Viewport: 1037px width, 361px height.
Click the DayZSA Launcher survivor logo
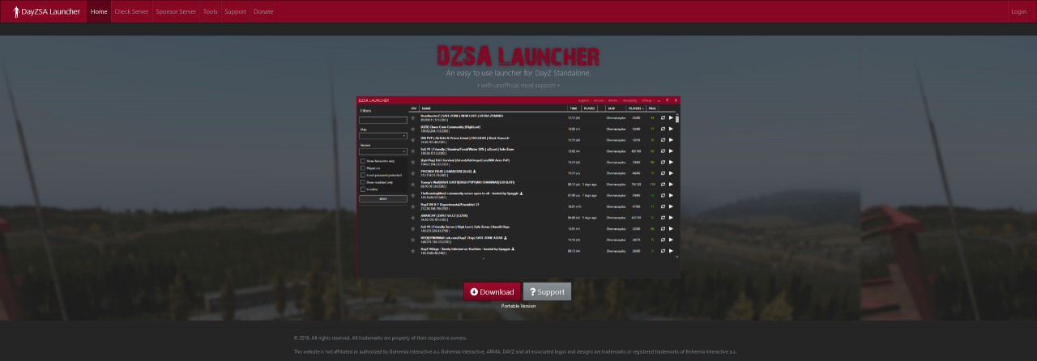coord(13,11)
